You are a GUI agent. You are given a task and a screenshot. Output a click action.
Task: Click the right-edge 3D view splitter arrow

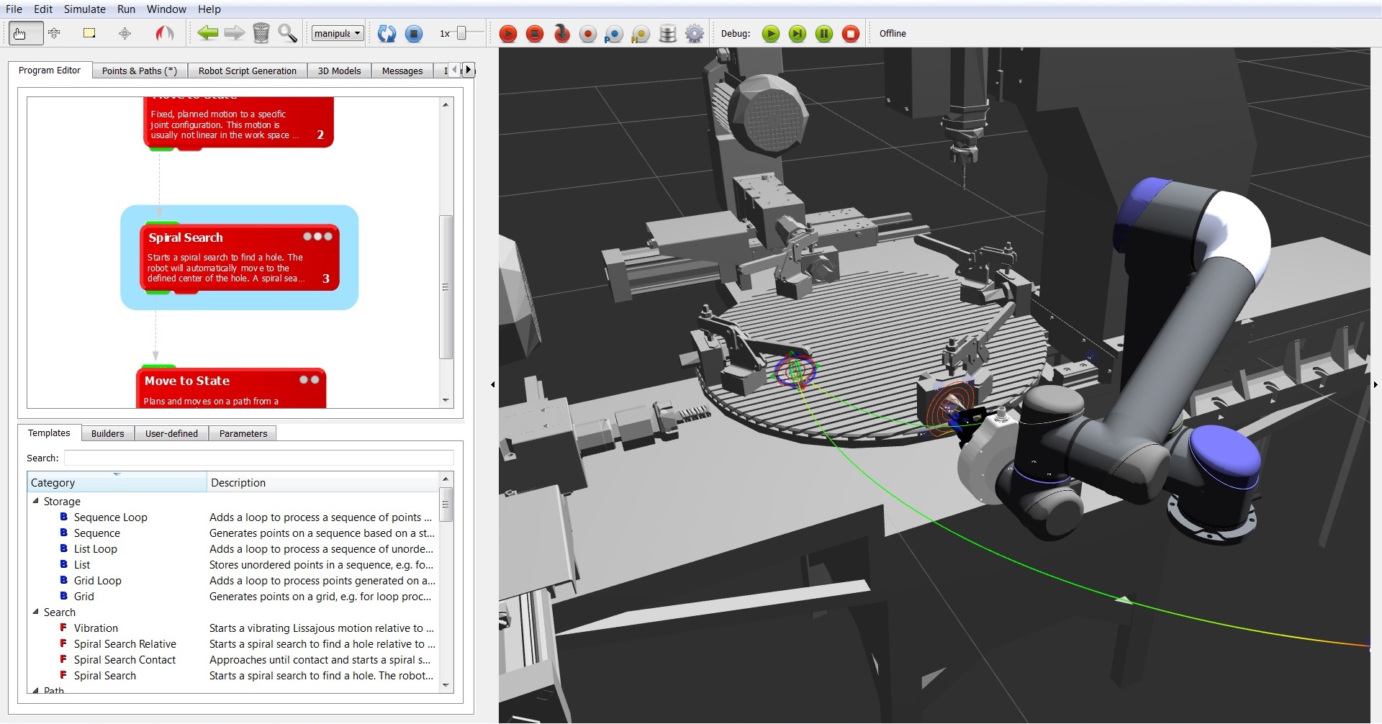coord(1376,384)
